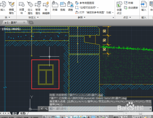Image resolution: width=153 pixels, height=118 pixels.
Task: Click the Import (输入) icon
Action: (x=144, y=4)
